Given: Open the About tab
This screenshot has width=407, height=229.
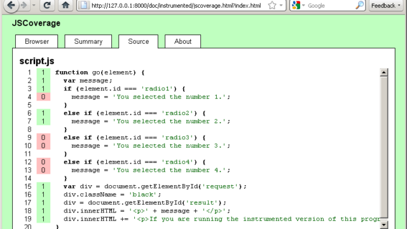Looking at the screenshot, I should (x=183, y=41).
